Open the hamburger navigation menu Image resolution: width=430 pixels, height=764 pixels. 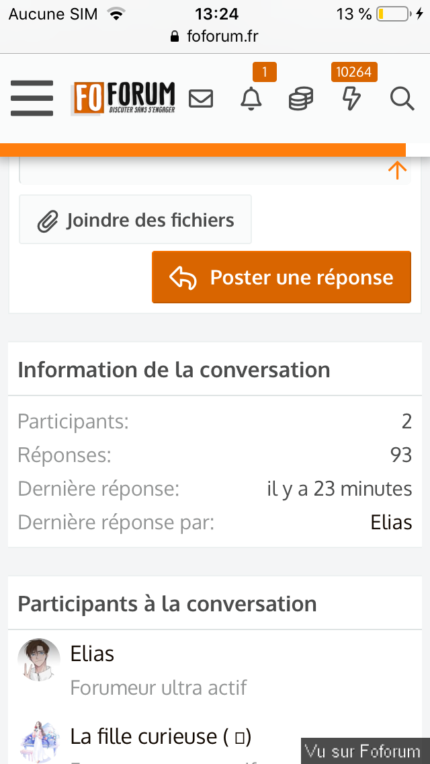pos(32,99)
